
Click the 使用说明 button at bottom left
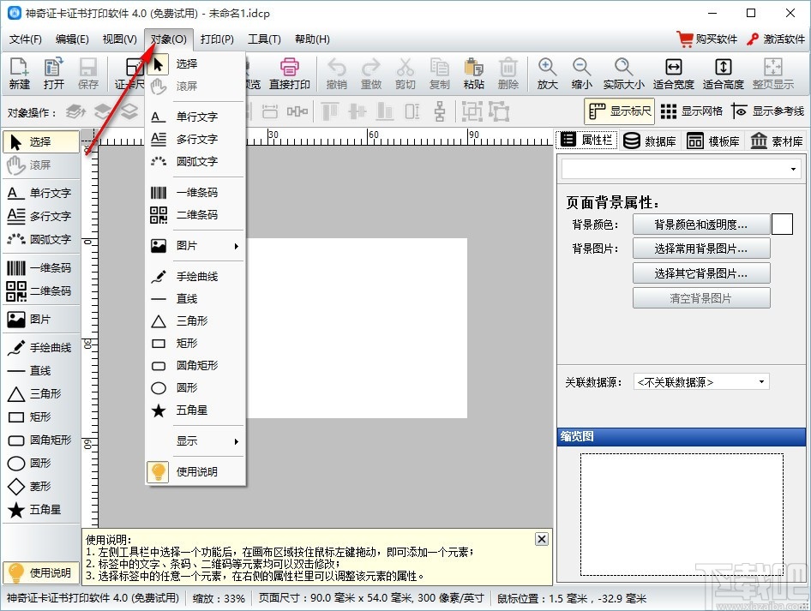[41, 572]
